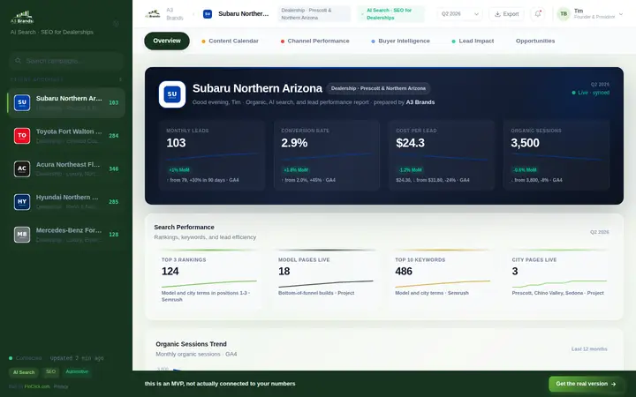Open the Model Pages Live 18 tile
The image size is (636, 397).
pyautogui.click(x=326, y=279)
